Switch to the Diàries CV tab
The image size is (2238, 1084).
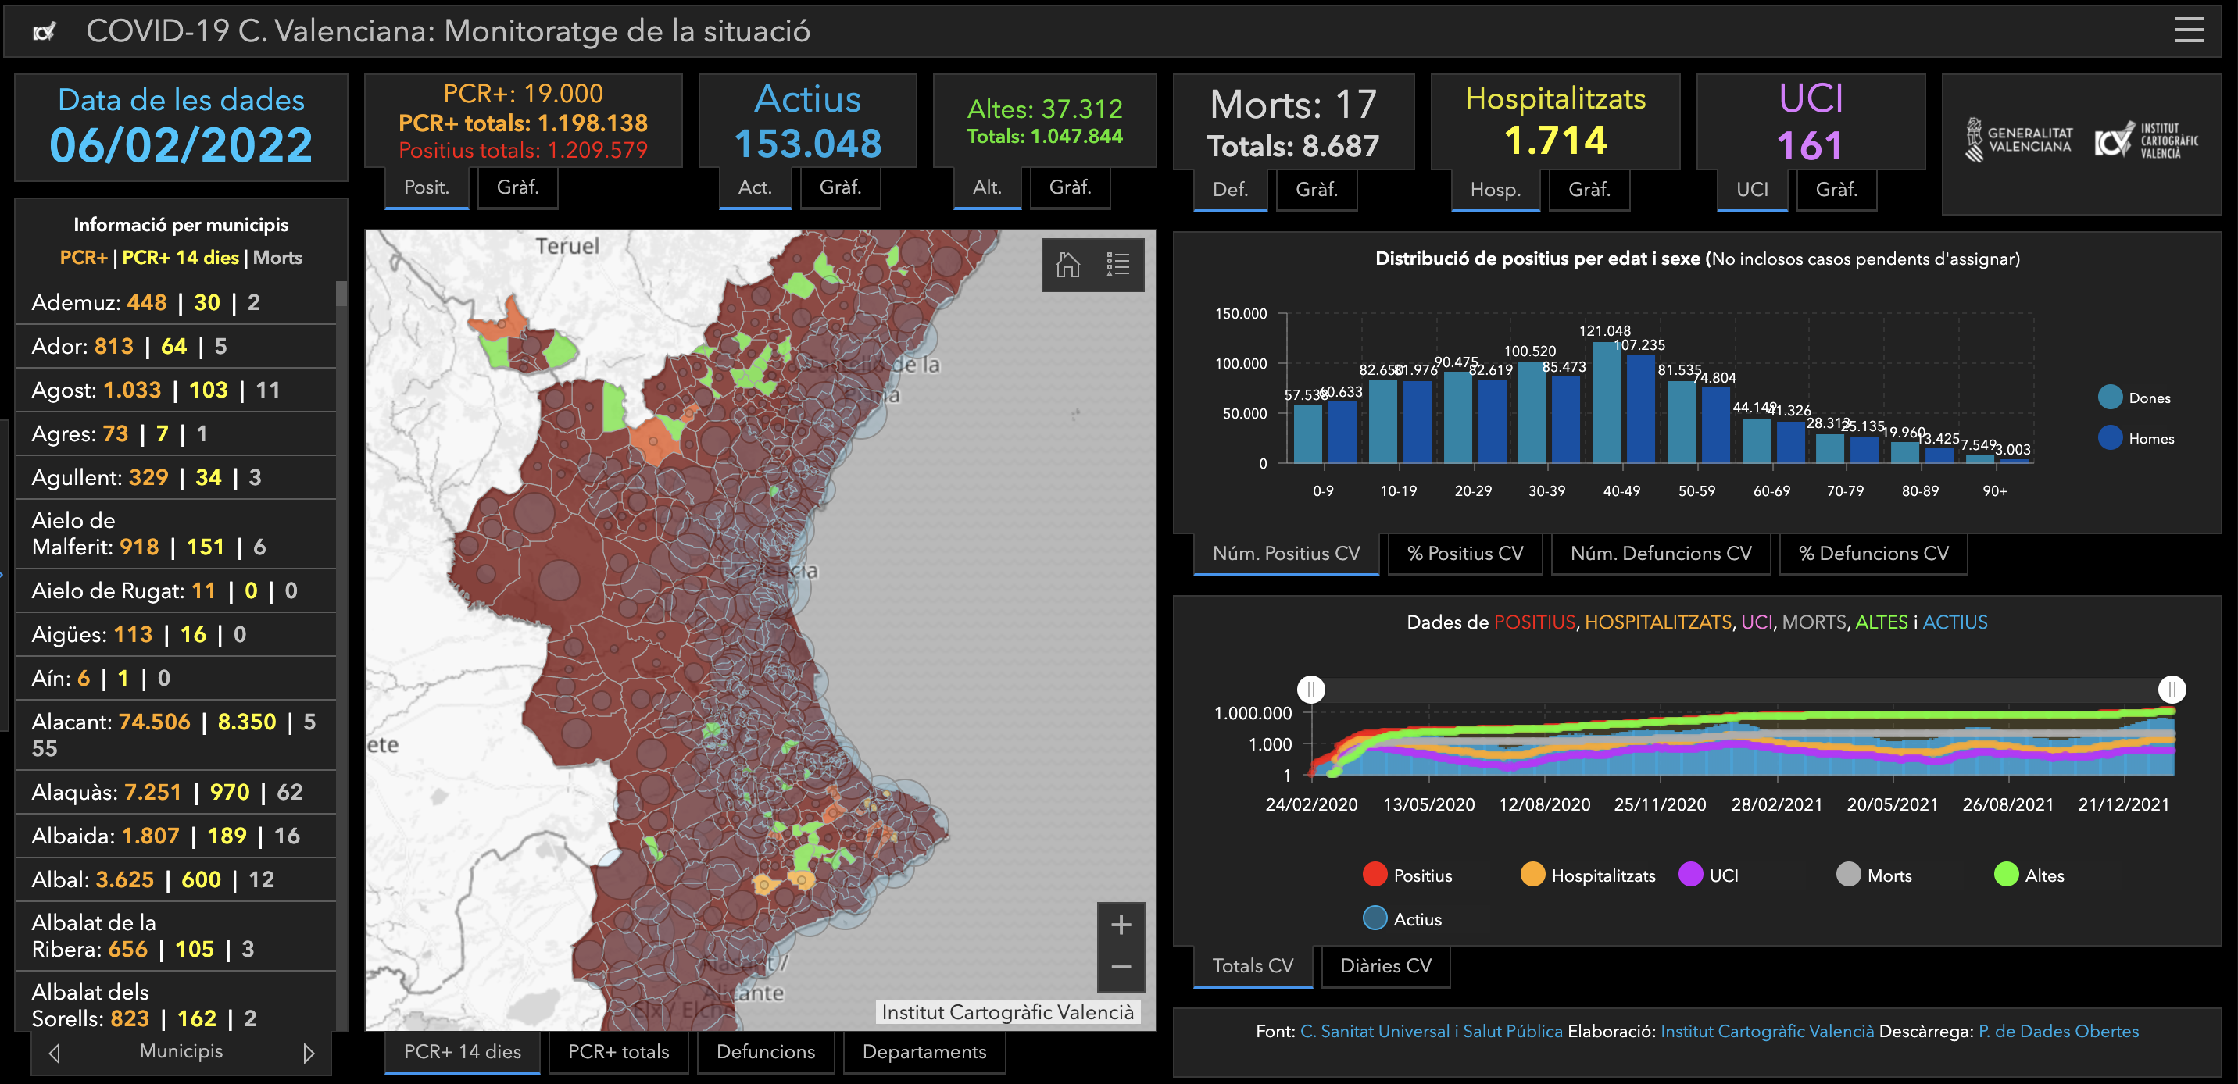(1385, 966)
